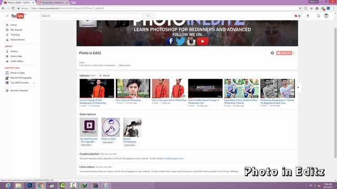Open the YouTube hamburger guide menu

tap(7, 16)
